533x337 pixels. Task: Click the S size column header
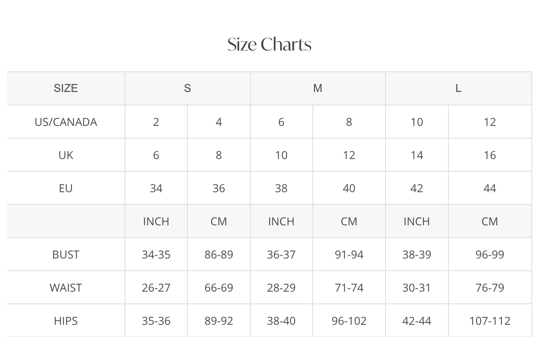pyautogui.click(x=187, y=88)
